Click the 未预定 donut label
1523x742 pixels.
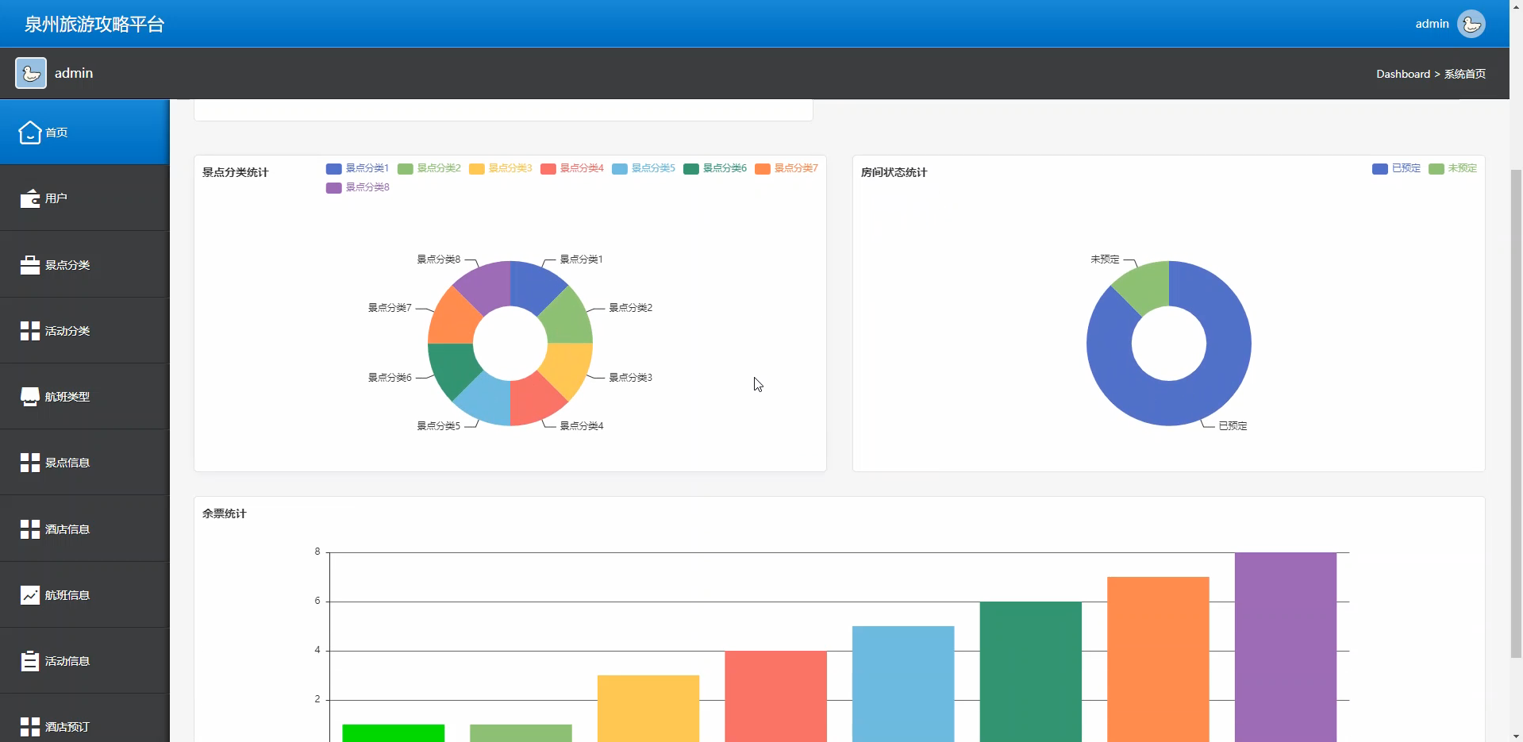[1105, 260]
